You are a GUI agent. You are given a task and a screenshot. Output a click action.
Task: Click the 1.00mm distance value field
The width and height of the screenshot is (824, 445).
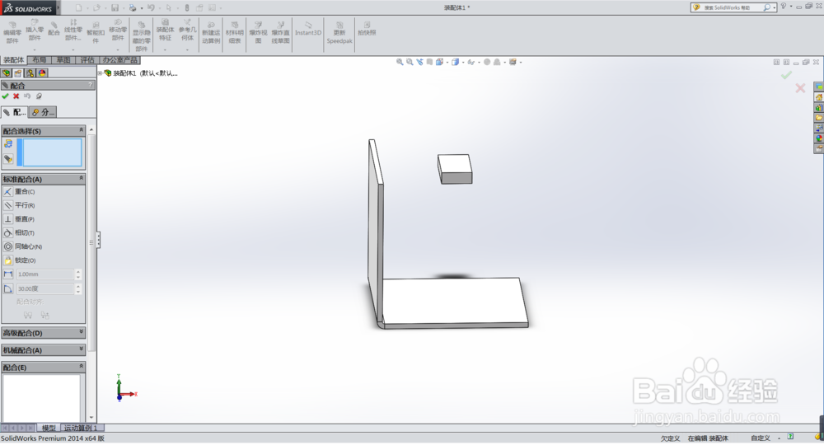45,274
